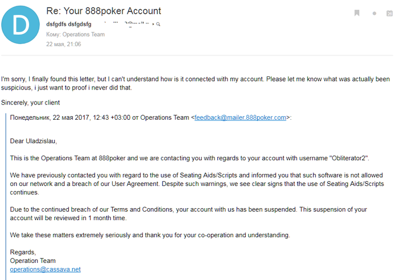Click the Operation Team signature line

click(x=32, y=261)
